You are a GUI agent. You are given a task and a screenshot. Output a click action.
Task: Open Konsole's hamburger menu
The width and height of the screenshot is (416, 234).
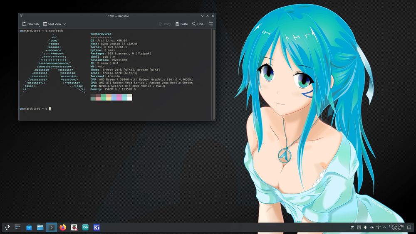tap(211, 24)
